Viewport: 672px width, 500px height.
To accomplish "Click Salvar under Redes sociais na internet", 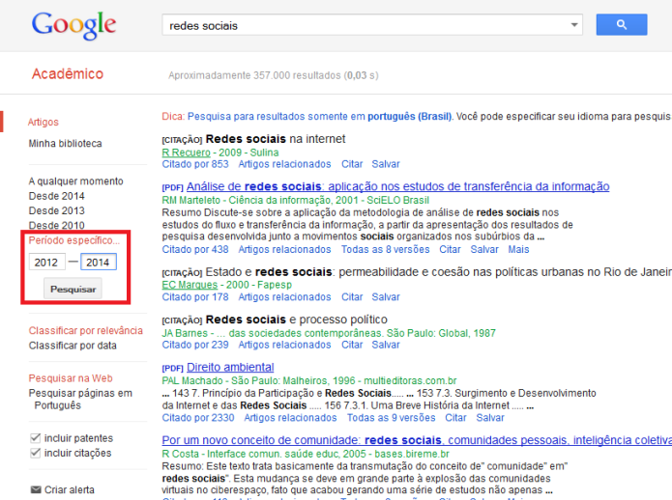I will tap(386, 164).
